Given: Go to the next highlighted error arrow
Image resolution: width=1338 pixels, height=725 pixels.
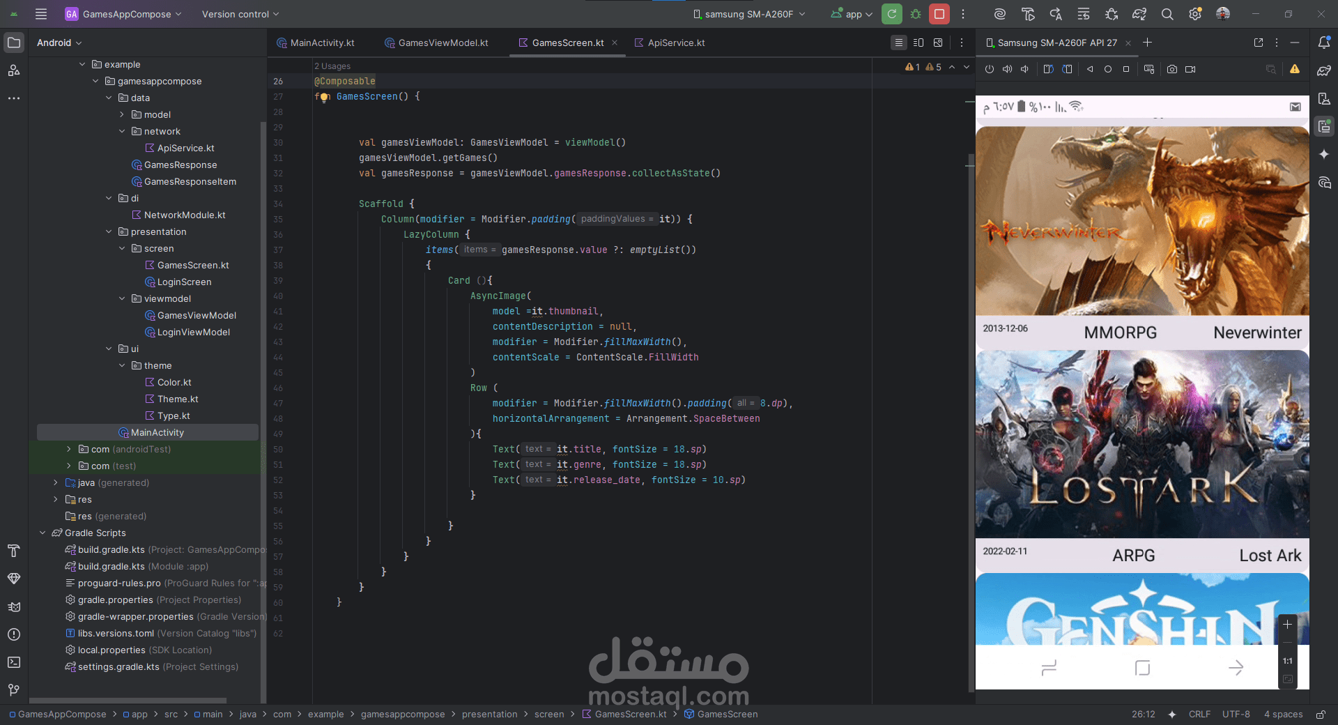Looking at the screenshot, I should tap(967, 67).
